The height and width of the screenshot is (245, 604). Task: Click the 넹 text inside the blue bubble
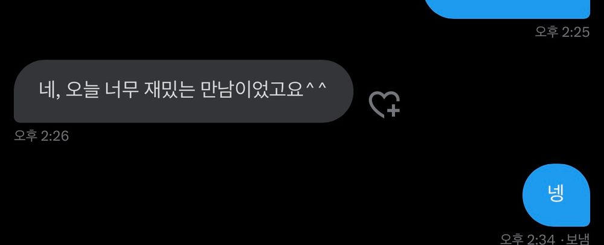[x=556, y=194]
